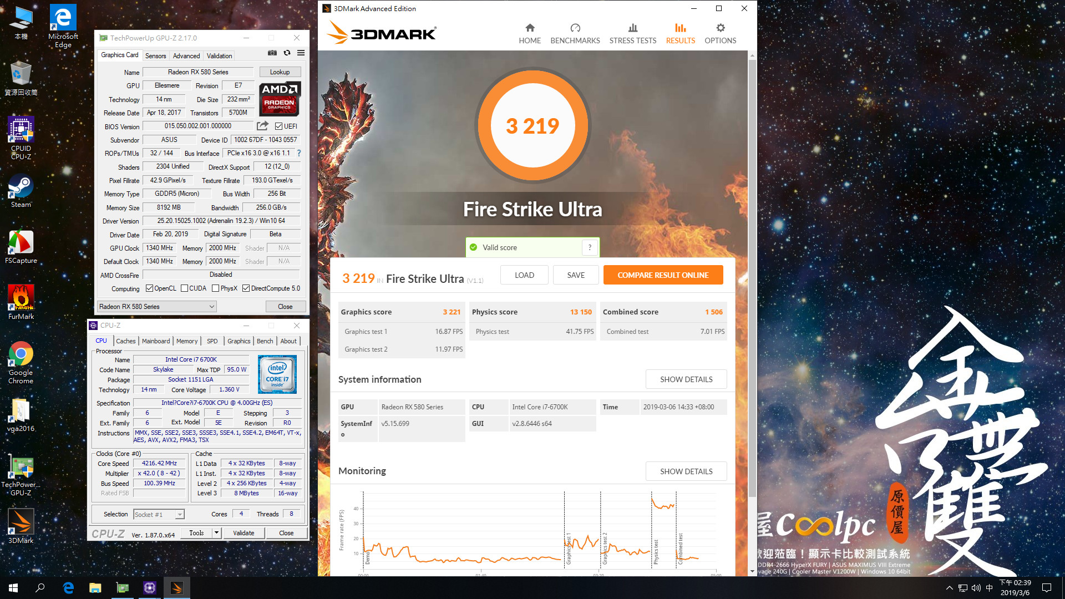Screen dimensions: 1065x599
Task: Open 3DMark OPTIONS section
Action: pos(721,33)
